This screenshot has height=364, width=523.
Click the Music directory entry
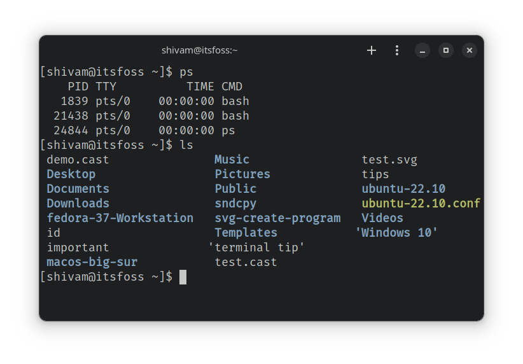232,159
